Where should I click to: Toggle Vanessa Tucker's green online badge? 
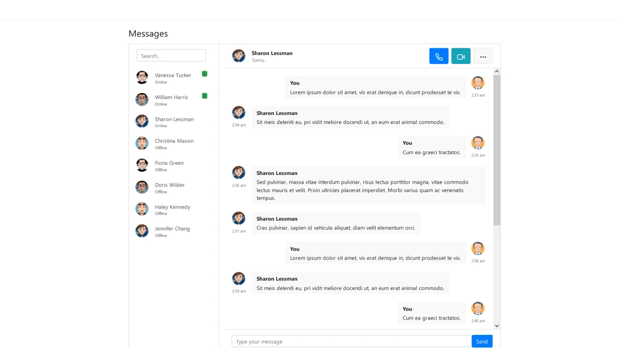(204, 73)
